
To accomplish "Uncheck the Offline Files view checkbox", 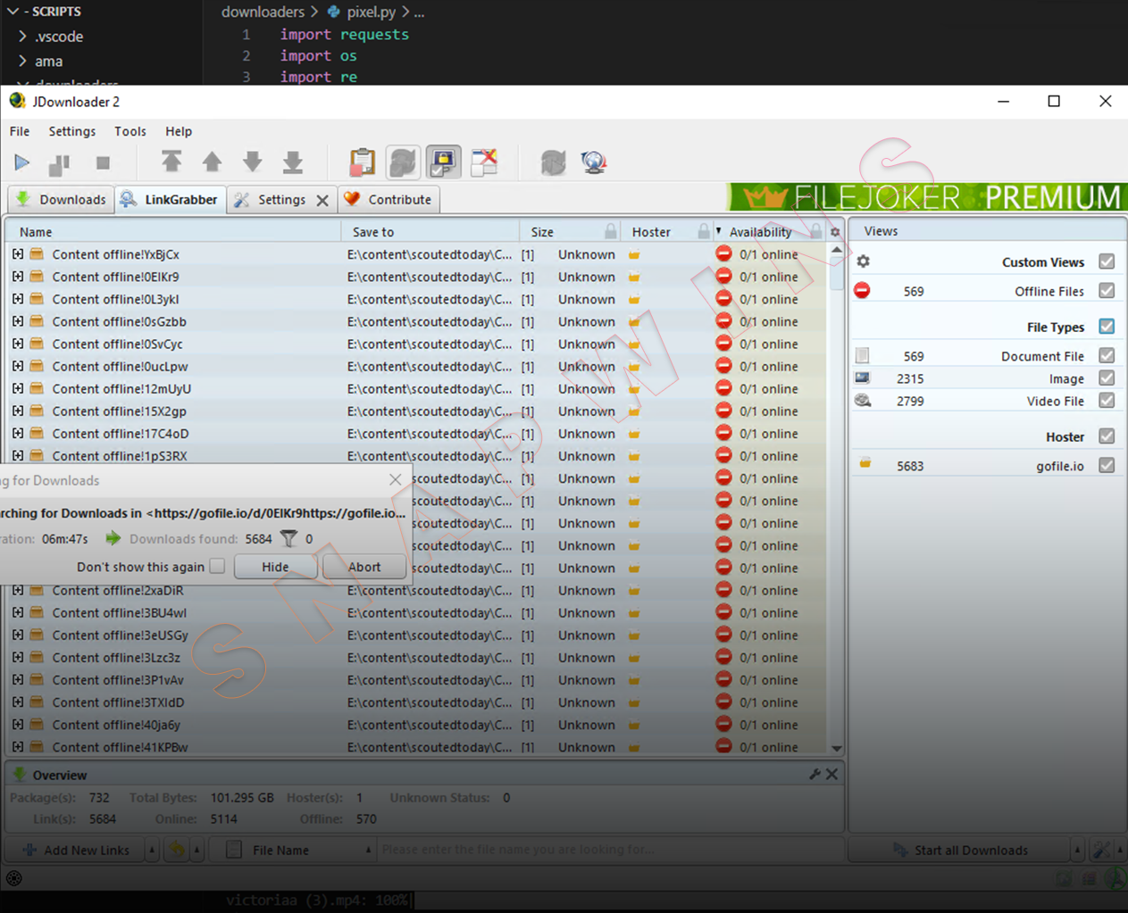I will (x=1107, y=291).
